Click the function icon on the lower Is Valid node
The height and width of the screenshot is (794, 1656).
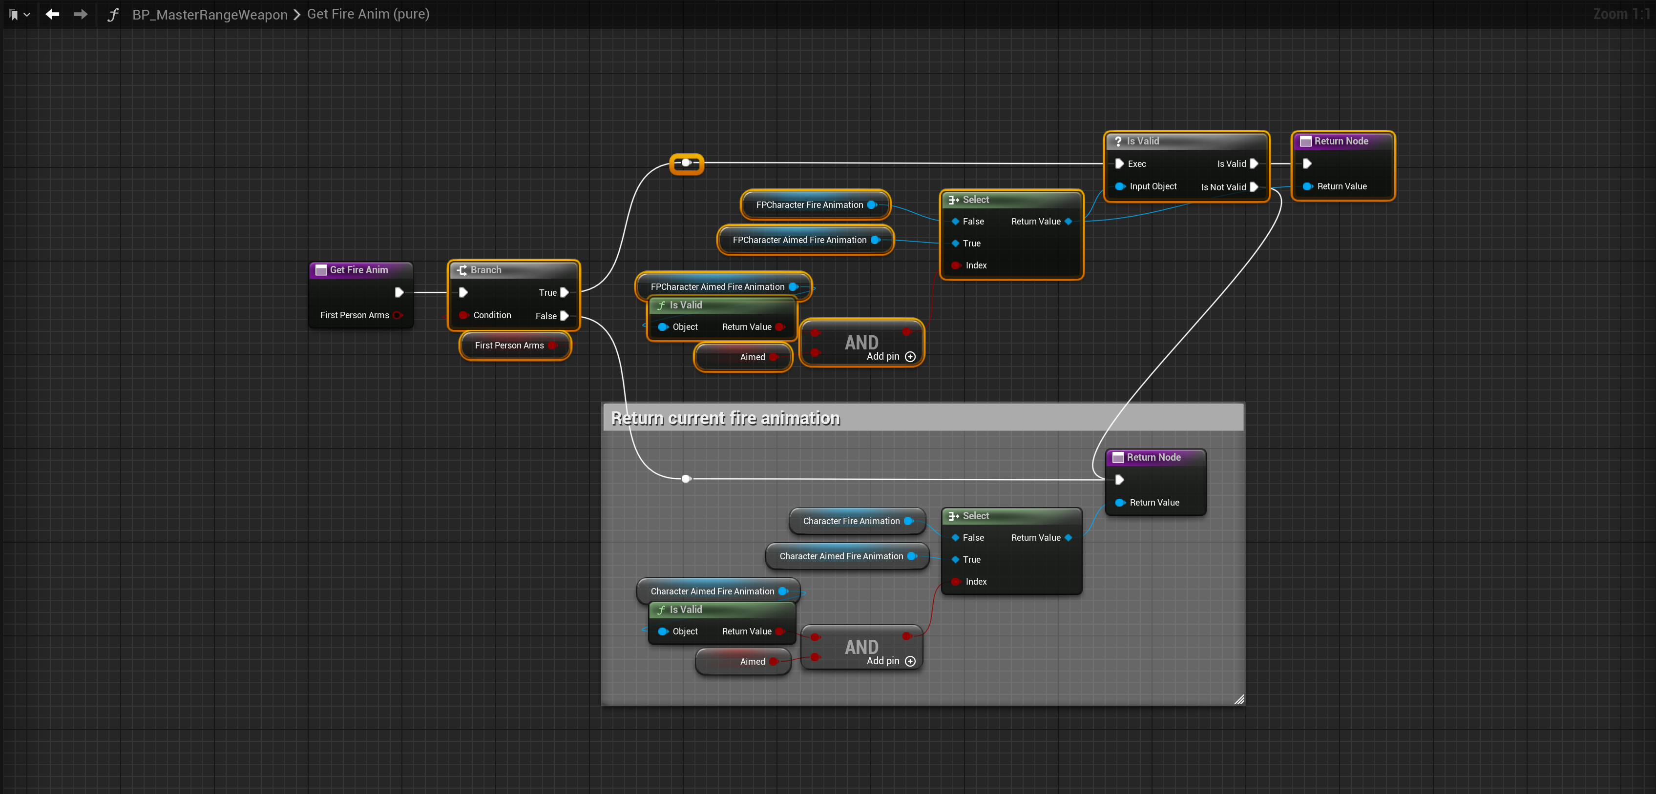click(661, 610)
